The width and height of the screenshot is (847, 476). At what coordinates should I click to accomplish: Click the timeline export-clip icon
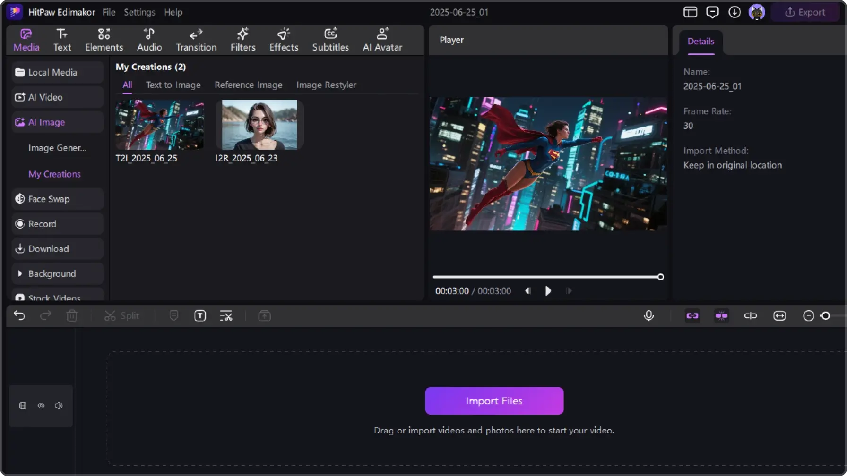pos(265,315)
